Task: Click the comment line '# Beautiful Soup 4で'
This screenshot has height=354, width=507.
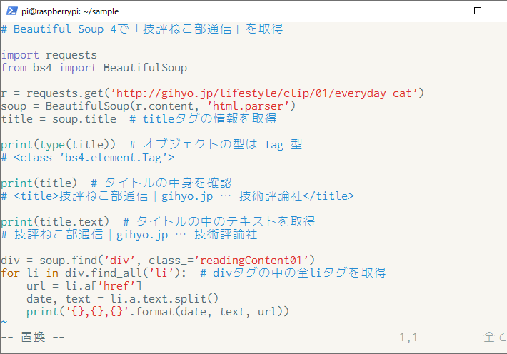Action: tap(142, 29)
